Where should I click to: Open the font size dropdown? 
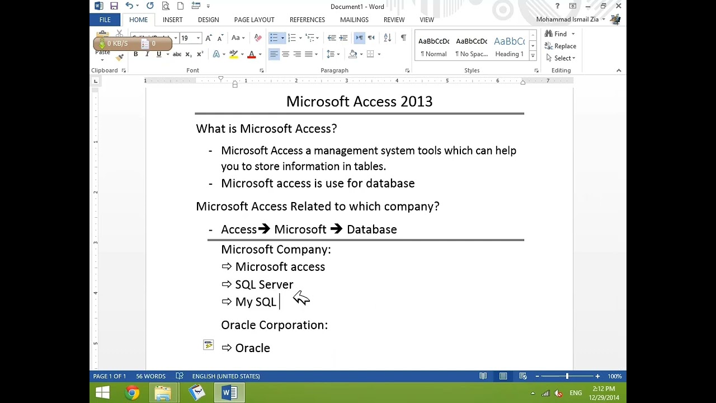click(x=198, y=38)
